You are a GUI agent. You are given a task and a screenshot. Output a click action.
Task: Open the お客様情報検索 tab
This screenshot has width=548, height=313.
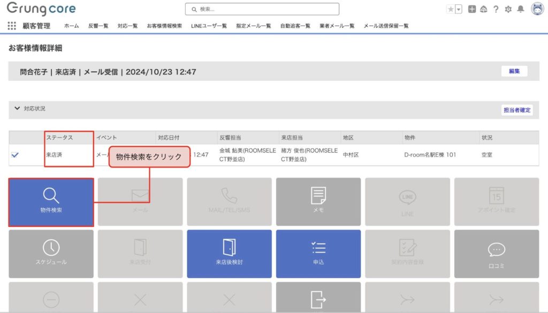(x=164, y=26)
